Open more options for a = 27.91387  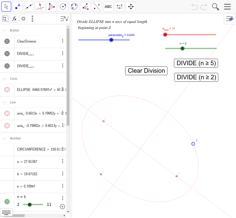pos(63,161)
